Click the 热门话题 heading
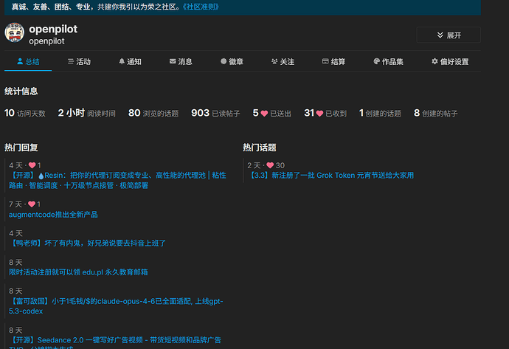This screenshot has width=509, height=349. click(260, 148)
